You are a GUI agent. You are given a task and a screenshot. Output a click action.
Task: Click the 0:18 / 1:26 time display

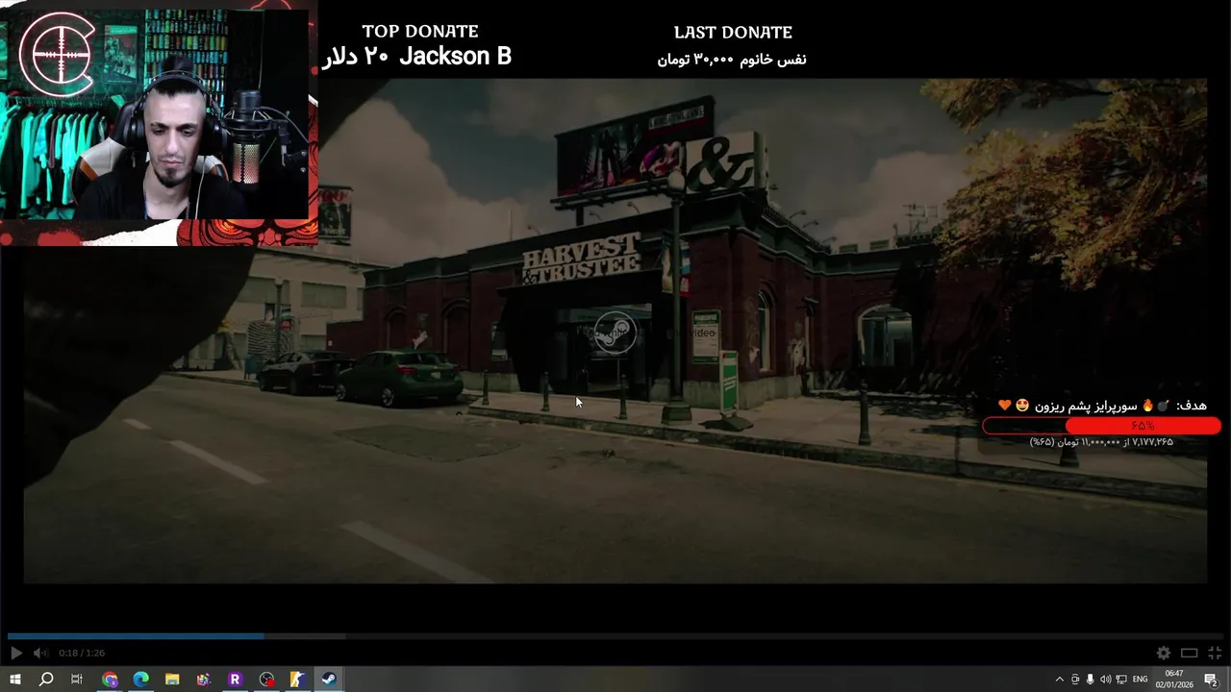tap(82, 654)
